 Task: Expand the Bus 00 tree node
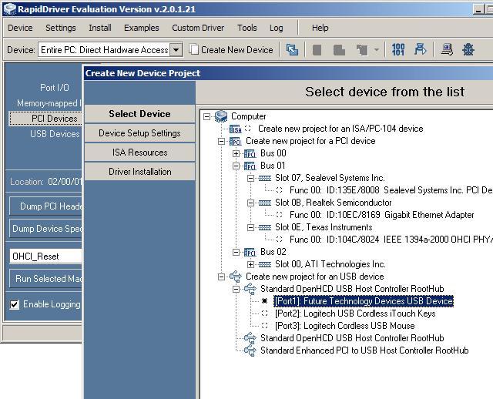coord(236,153)
